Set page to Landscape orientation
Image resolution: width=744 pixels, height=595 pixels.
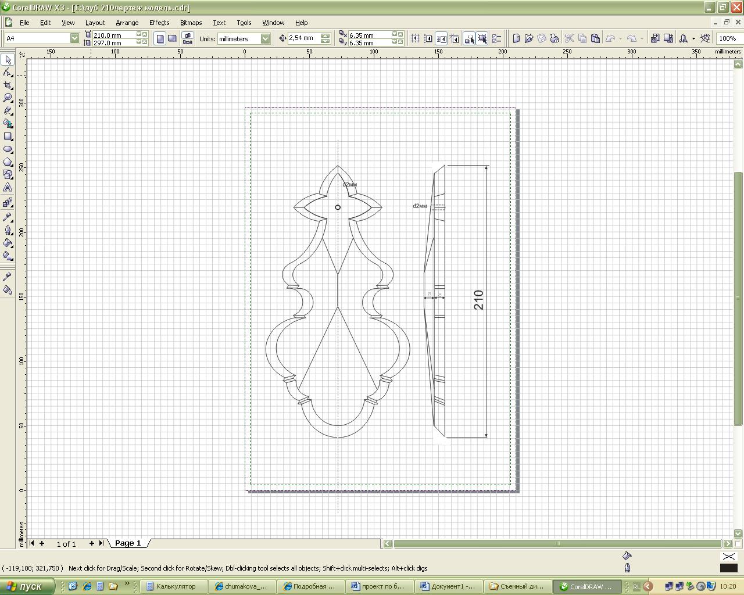point(172,38)
